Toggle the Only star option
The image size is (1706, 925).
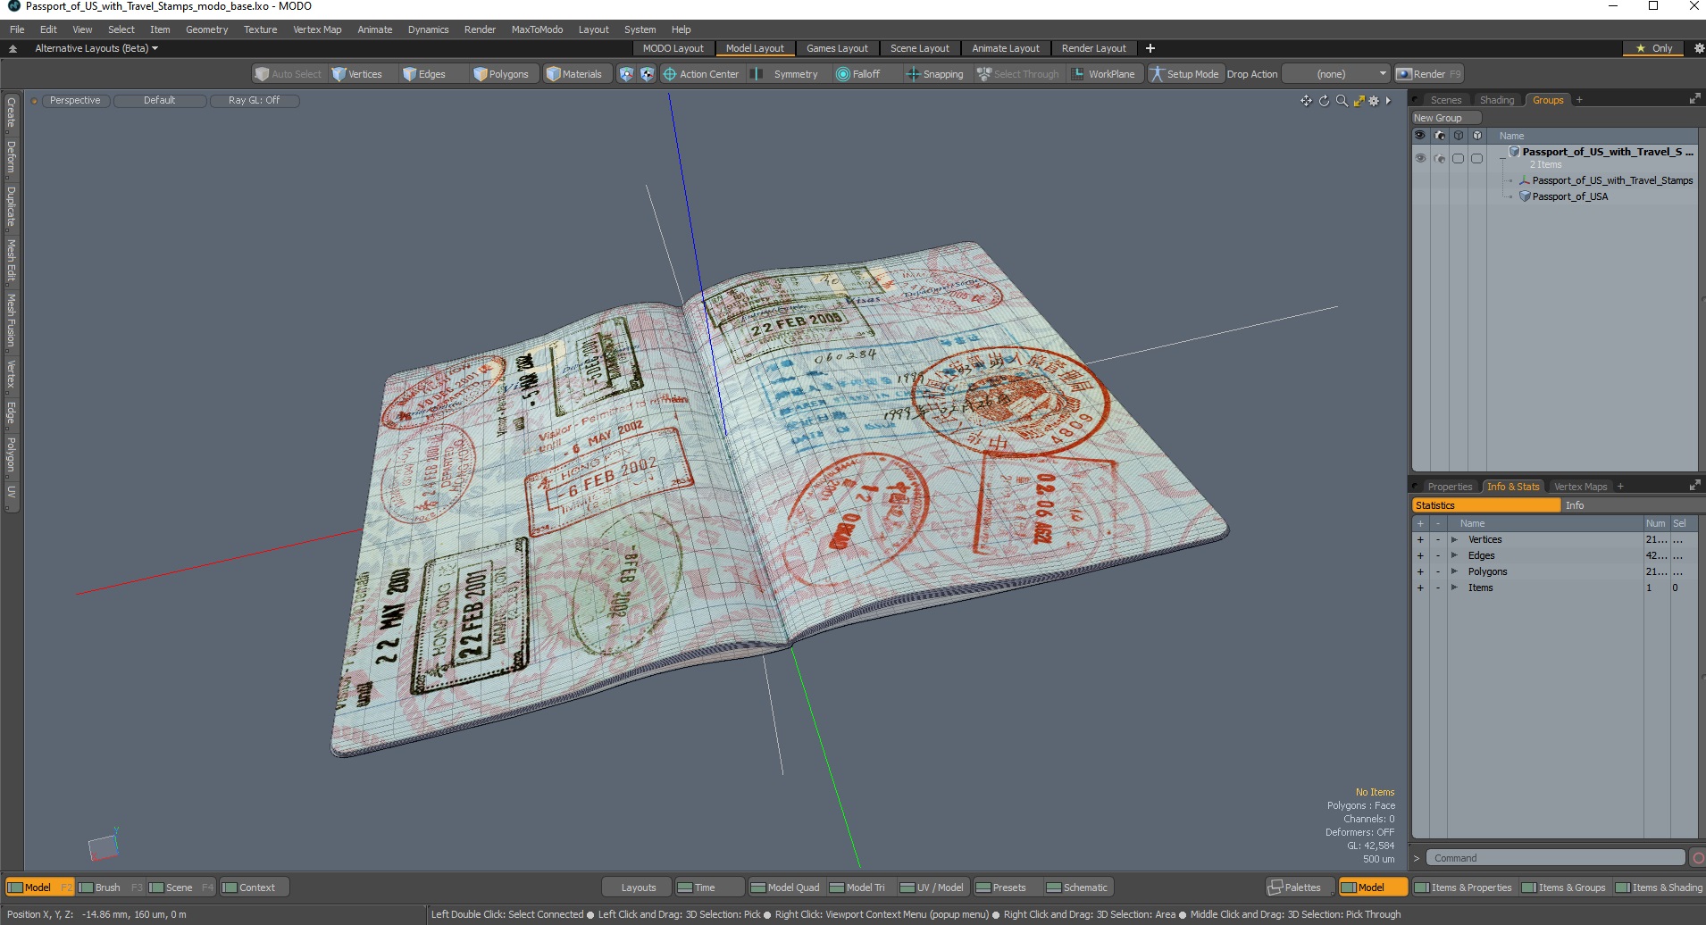[x=1654, y=48]
